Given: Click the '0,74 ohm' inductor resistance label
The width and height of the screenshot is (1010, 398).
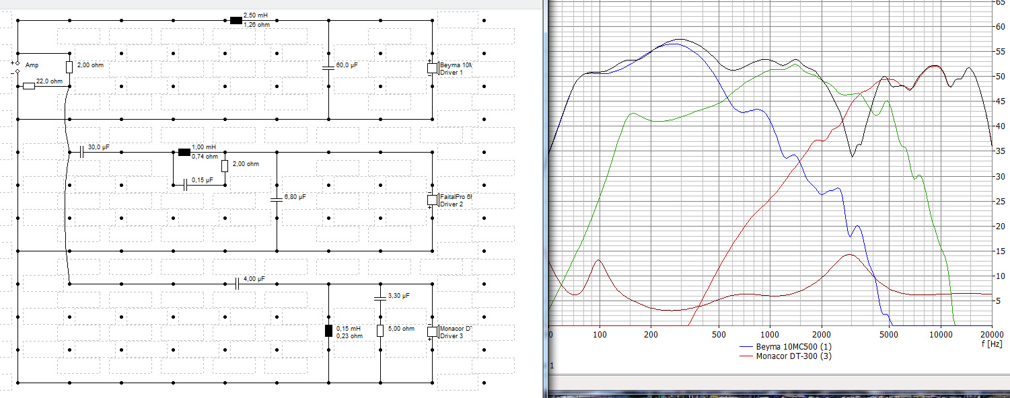Looking at the screenshot, I should coord(204,157).
